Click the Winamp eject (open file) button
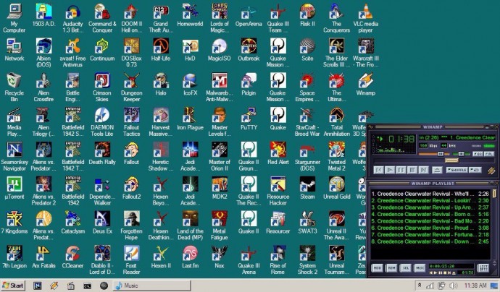Image resolution: width=500 pixels, height=292 pixels. coord(437,170)
